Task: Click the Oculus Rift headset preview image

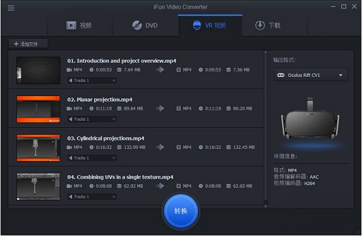Action: pyautogui.click(x=310, y=119)
